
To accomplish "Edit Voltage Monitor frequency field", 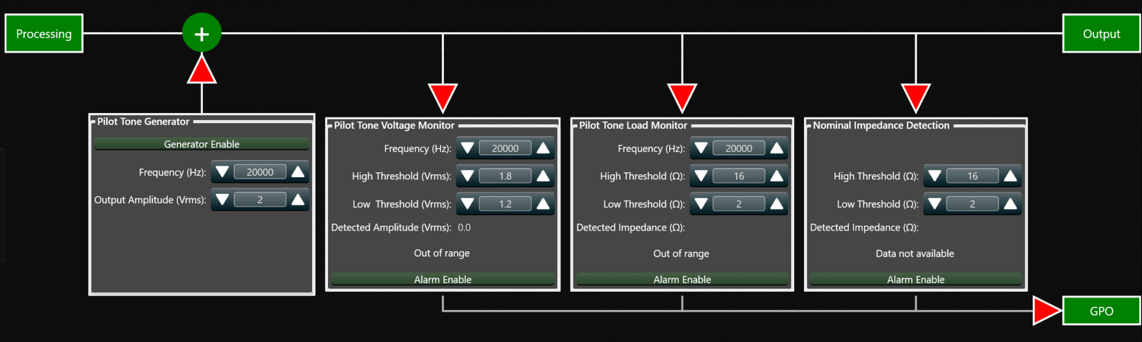I will 505,148.
